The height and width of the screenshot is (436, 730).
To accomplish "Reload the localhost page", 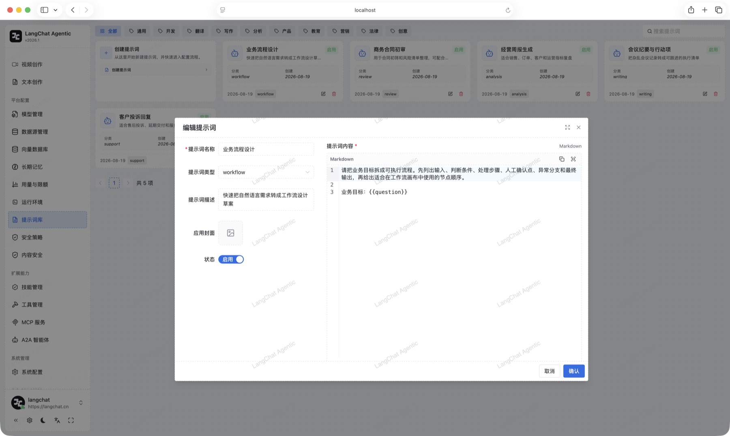I will click(508, 10).
